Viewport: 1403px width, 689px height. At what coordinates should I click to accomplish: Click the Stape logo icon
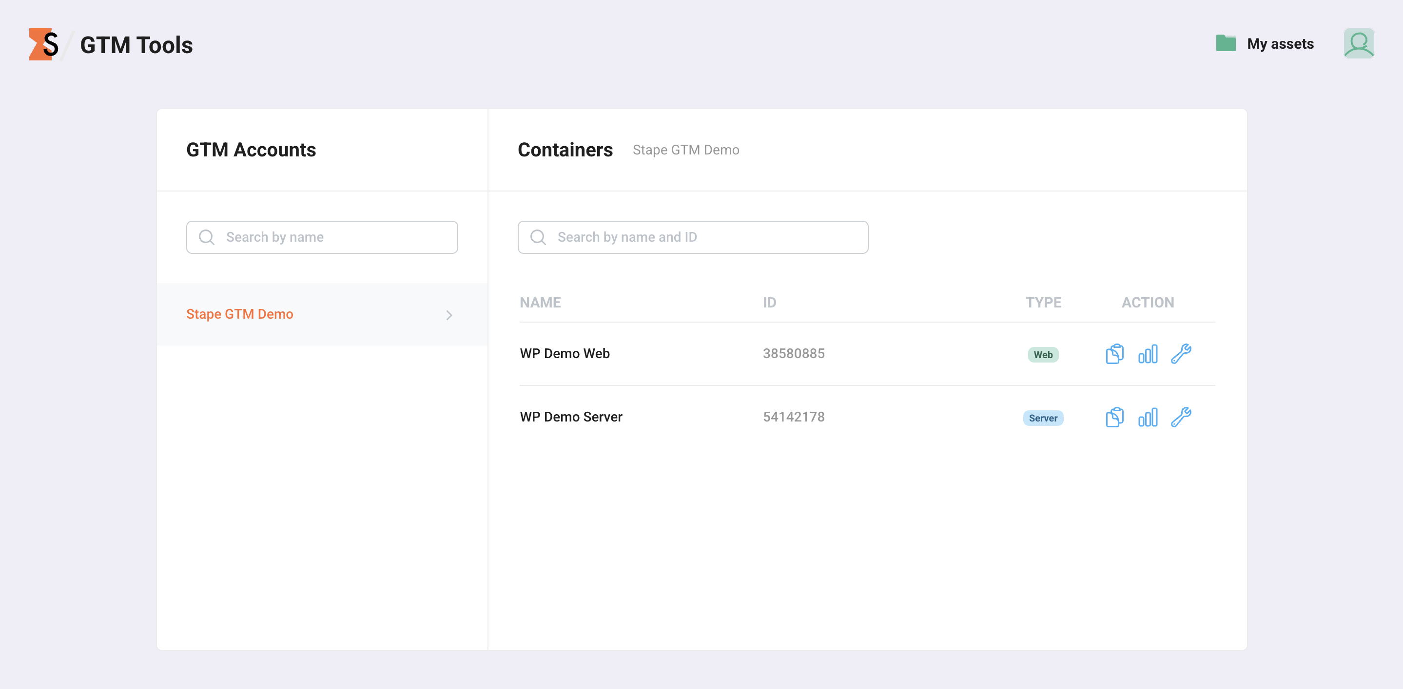[43, 44]
